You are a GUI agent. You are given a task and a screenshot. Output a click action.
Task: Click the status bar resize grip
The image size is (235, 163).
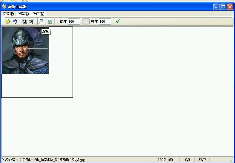click(x=232, y=160)
